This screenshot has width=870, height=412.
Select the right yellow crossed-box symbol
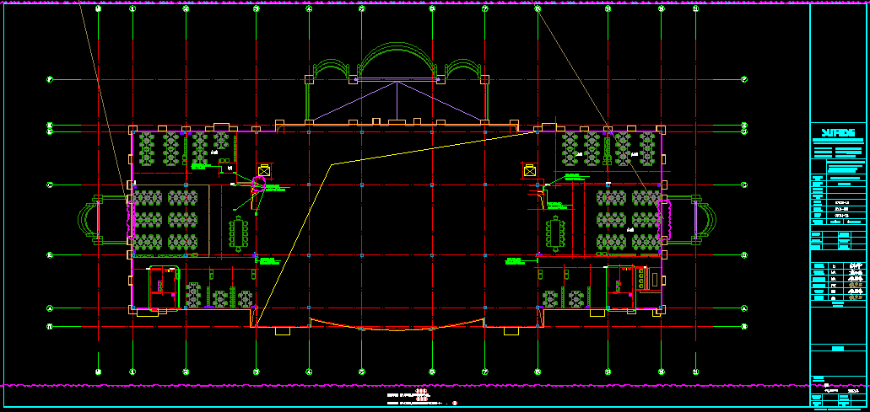(x=530, y=170)
